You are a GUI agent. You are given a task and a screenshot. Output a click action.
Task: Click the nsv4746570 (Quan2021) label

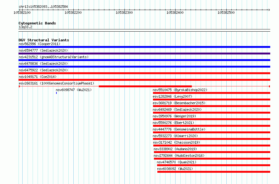(176, 162)
